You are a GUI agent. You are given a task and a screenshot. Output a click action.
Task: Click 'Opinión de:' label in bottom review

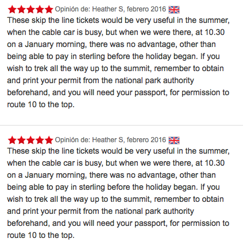pos(73,140)
